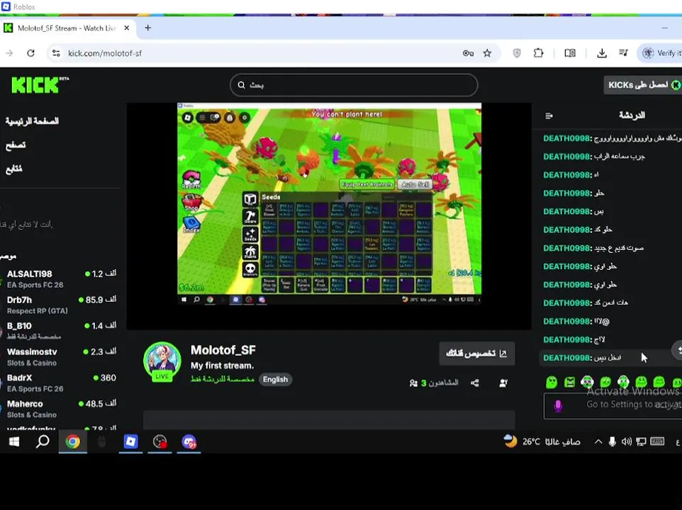
Task: Click the purple microphone icon in chat input
Action: point(558,406)
